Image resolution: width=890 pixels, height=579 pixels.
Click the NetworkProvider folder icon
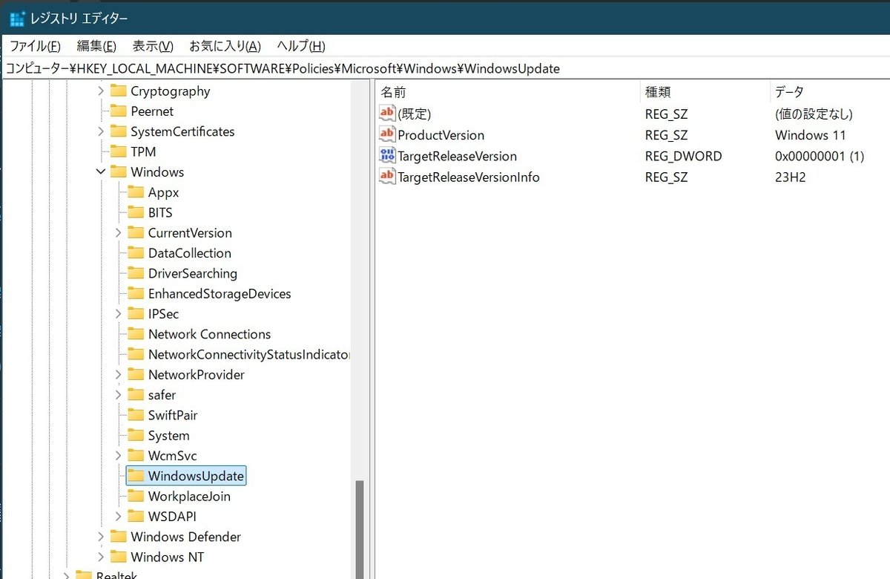pos(136,375)
